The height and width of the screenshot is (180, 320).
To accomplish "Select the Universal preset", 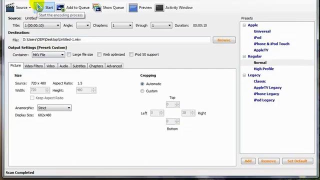I will pos(262,31).
